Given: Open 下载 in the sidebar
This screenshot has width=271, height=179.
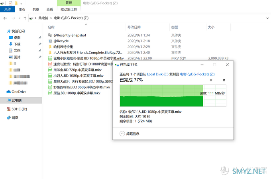Looking at the screenshot, I should click(17, 44).
